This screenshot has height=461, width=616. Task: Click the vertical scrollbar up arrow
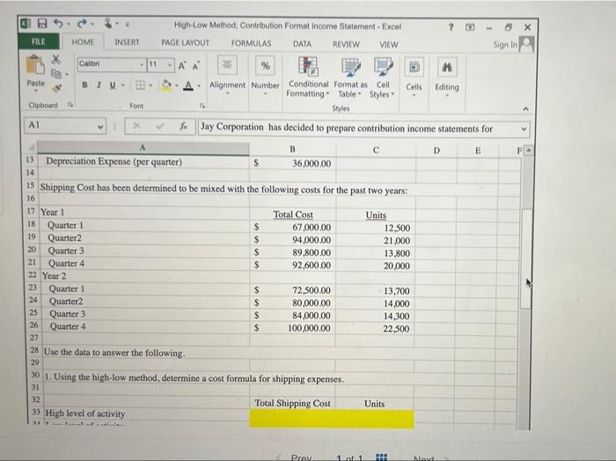[x=529, y=150]
